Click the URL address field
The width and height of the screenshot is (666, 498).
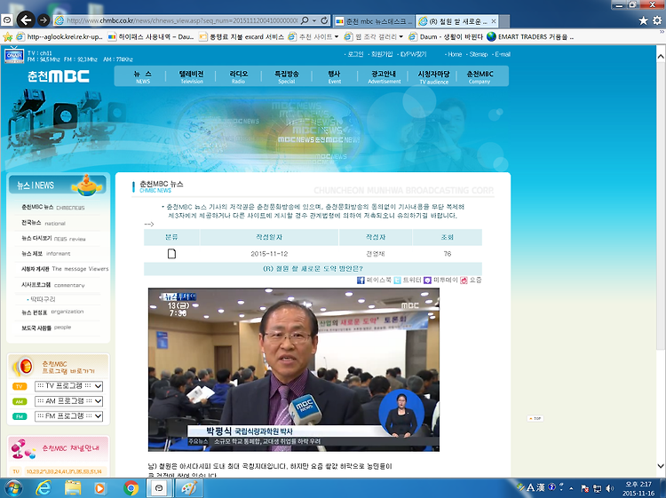(181, 20)
